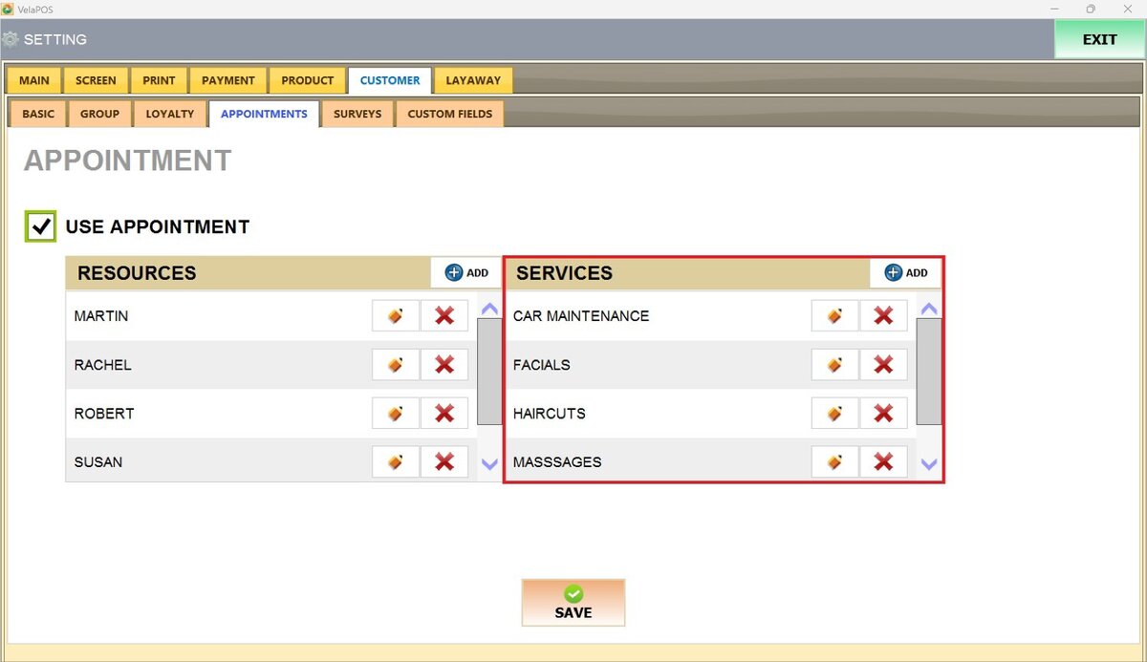Delete the FACIALS service

tap(884, 365)
